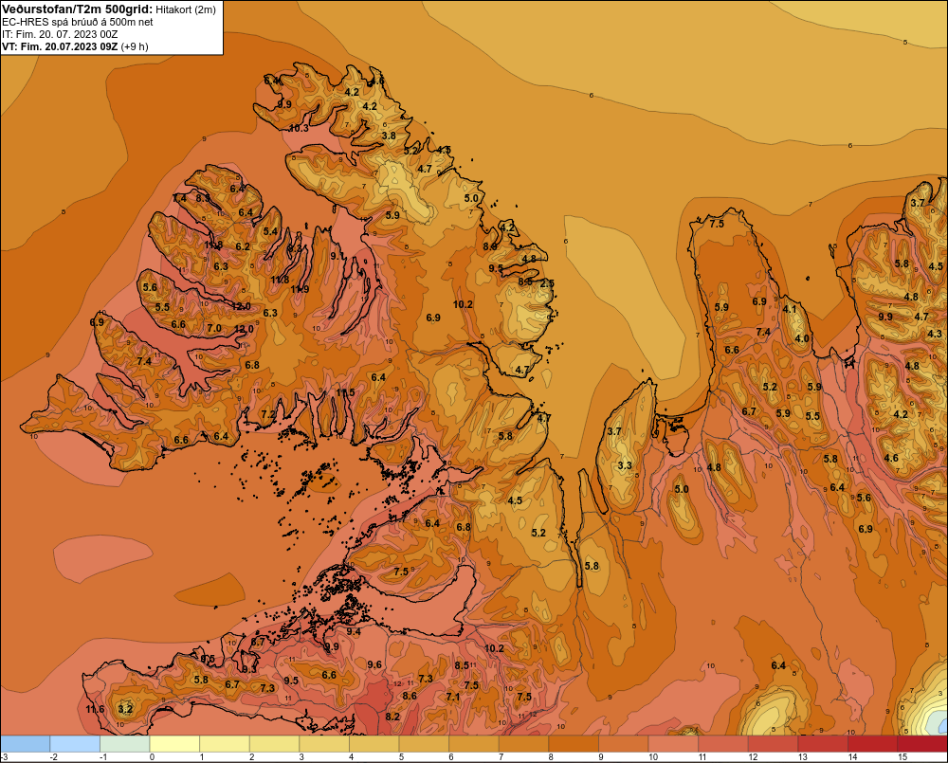948x763 pixels.
Task: Click the 6.2 temperature value
Action: tap(243, 246)
